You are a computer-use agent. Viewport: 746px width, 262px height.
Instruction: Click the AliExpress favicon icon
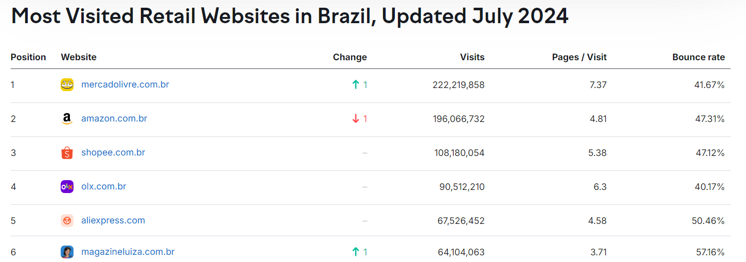67,221
